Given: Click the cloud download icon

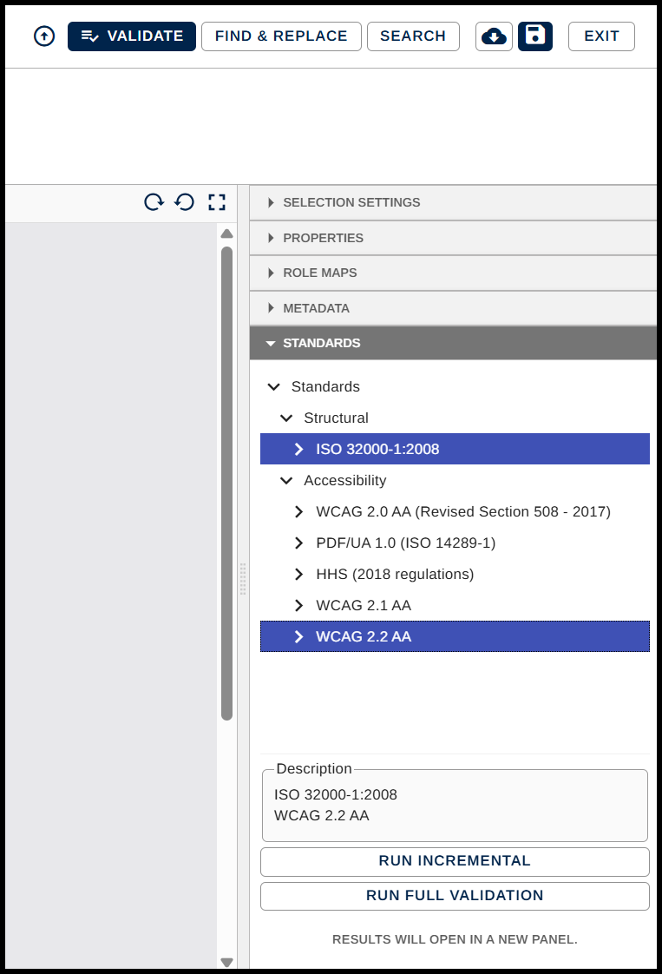Looking at the screenshot, I should point(494,36).
